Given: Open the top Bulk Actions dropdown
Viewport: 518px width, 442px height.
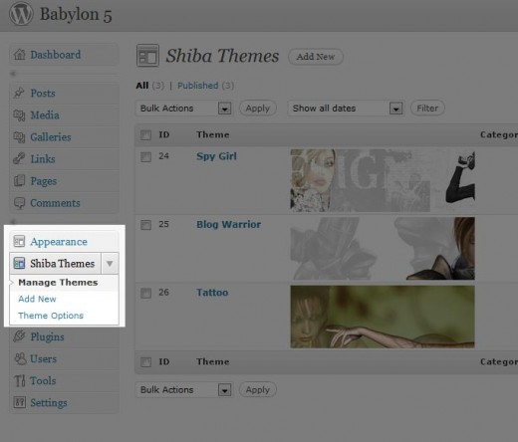Looking at the screenshot, I should (x=183, y=109).
